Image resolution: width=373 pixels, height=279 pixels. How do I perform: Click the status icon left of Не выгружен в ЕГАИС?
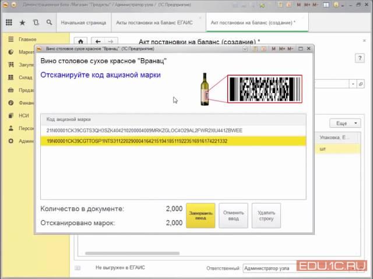point(78,268)
